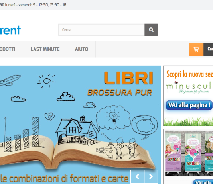Open the orange shopping cart icon

tap(196, 49)
